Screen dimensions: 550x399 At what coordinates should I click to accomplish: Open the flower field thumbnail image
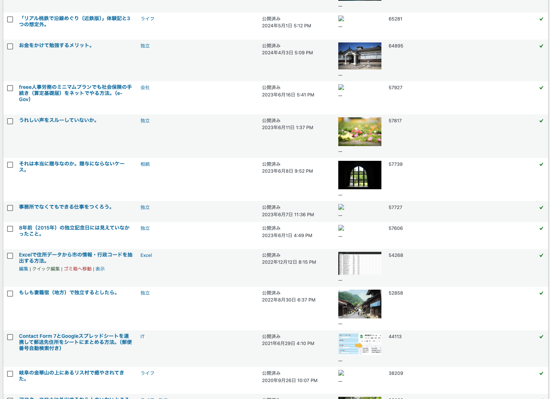tap(360, 132)
